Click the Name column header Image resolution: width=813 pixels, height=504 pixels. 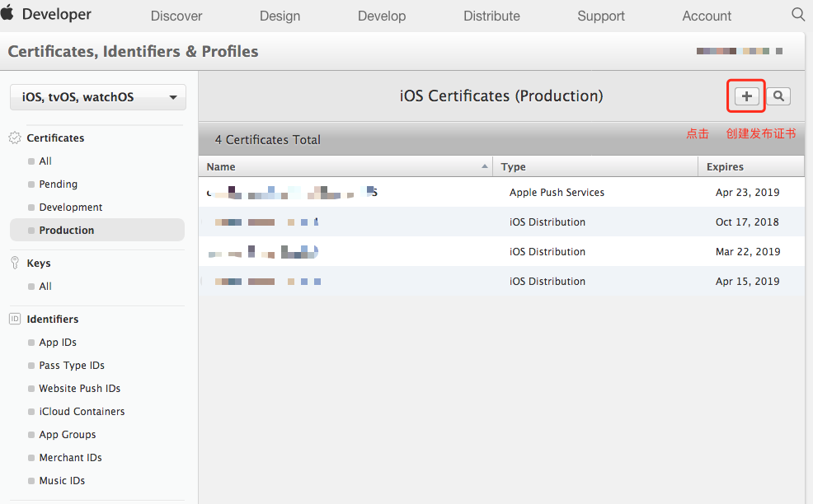[x=345, y=167]
